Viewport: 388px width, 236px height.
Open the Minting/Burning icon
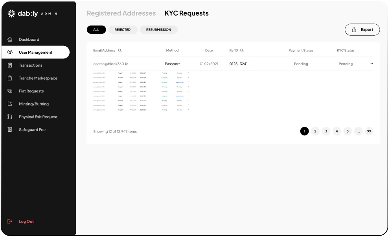click(x=10, y=103)
